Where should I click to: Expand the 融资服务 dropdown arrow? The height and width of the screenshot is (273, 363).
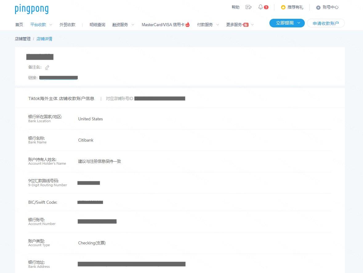pos(133,25)
